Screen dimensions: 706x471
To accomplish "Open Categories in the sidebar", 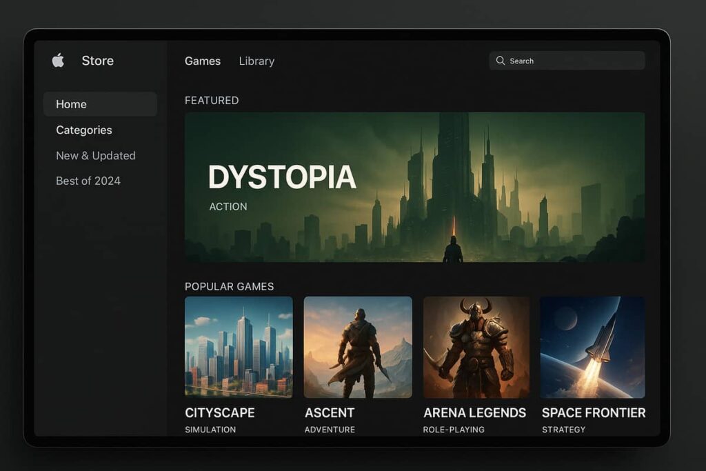I will [83, 130].
